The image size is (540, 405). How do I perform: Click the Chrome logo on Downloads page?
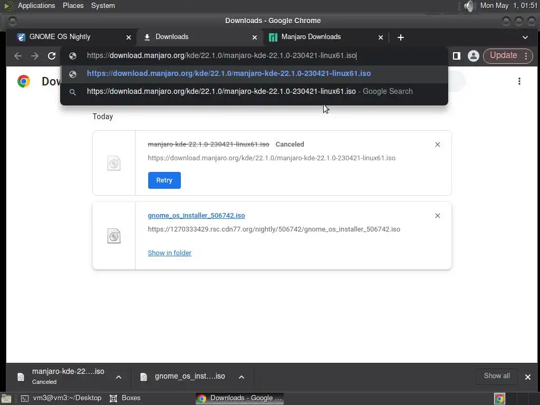pos(24,81)
